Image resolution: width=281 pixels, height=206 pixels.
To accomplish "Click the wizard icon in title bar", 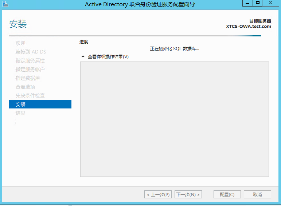I will (5, 4).
